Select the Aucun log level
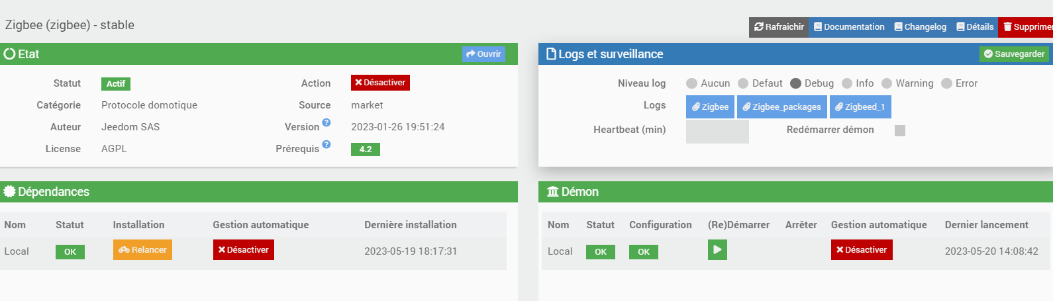 692,83
